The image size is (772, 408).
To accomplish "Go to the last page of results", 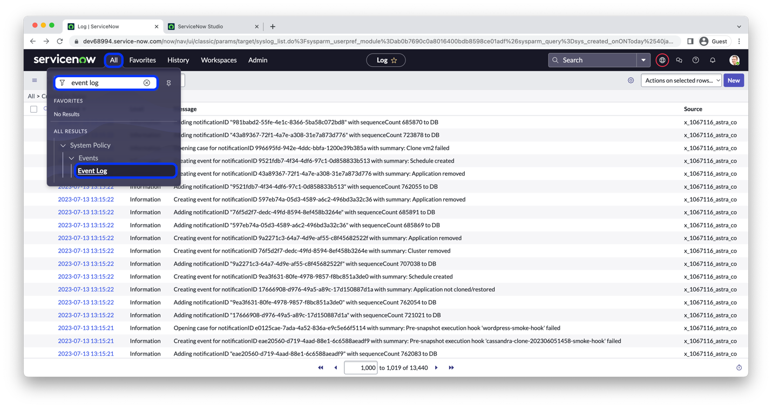I will click(x=451, y=368).
